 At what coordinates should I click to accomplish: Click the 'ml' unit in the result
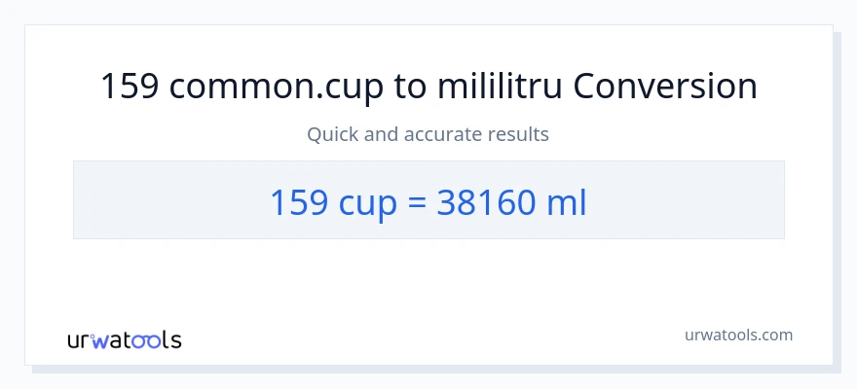click(569, 202)
